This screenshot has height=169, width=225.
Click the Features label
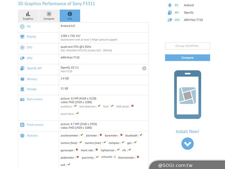coord(32,136)
